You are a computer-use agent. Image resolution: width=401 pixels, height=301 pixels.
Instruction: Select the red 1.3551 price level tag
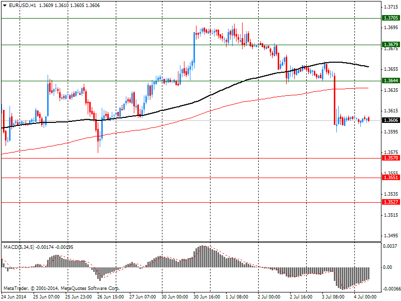coord(390,178)
